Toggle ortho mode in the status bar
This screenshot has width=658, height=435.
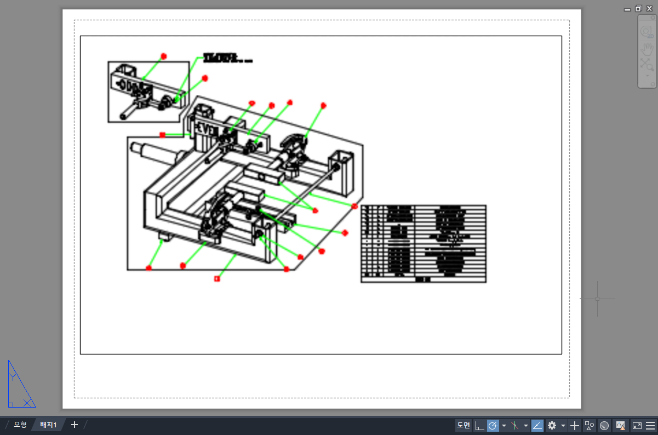[479, 425]
